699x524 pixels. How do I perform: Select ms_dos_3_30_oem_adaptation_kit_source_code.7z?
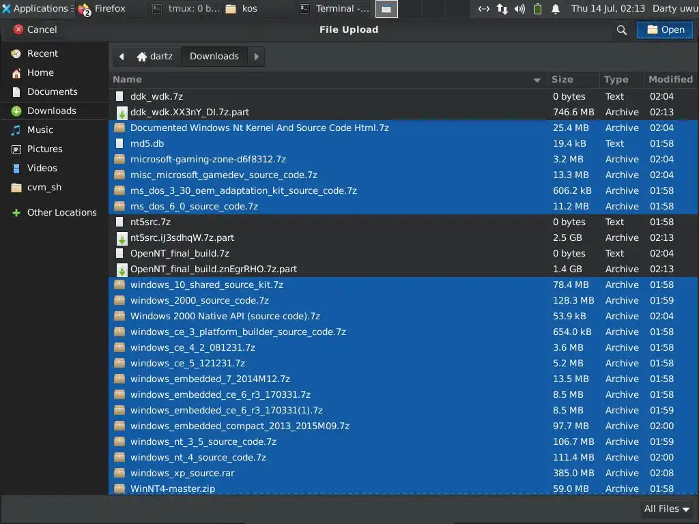[403, 191]
